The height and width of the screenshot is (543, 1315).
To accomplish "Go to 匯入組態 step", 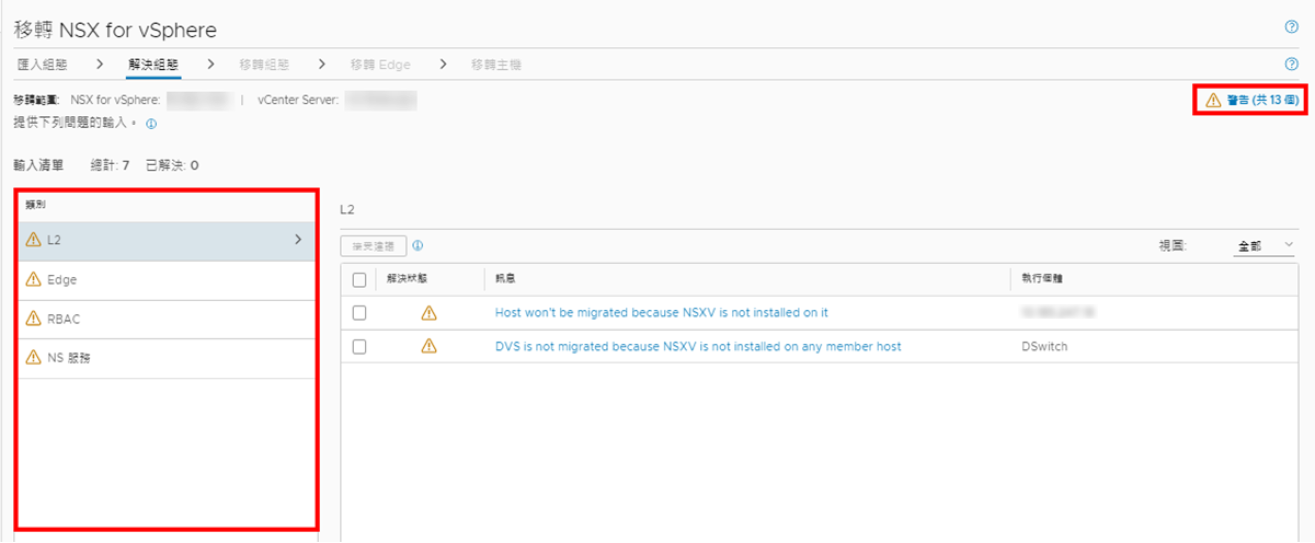I will coord(42,64).
